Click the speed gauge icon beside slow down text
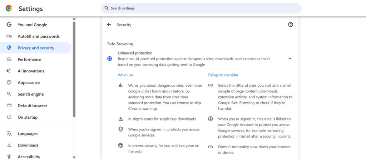The height and width of the screenshot is (159, 366). click(x=211, y=147)
